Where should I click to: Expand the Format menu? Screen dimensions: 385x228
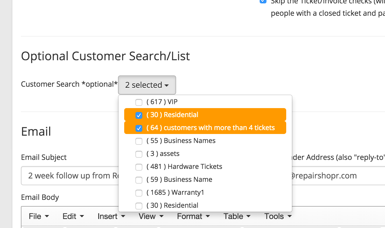193,216
